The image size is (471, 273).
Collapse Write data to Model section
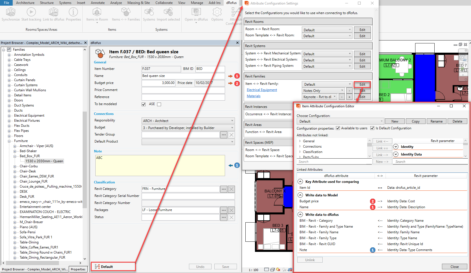click(x=300, y=195)
